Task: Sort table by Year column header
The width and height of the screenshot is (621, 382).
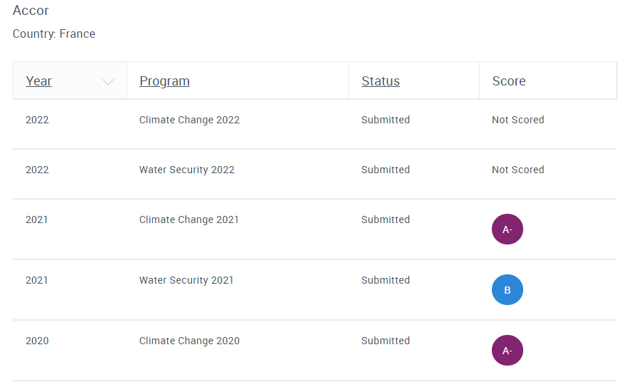Action: (39, 81)
